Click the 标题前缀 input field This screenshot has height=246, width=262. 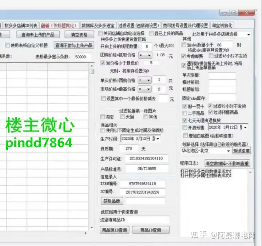tap(222, 90)
